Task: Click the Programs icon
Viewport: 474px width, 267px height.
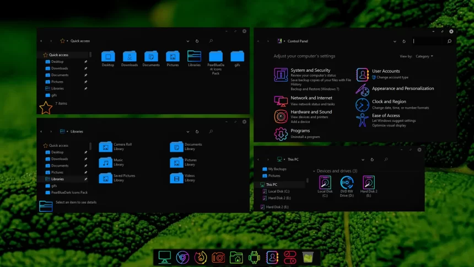Action: [281, 134]
